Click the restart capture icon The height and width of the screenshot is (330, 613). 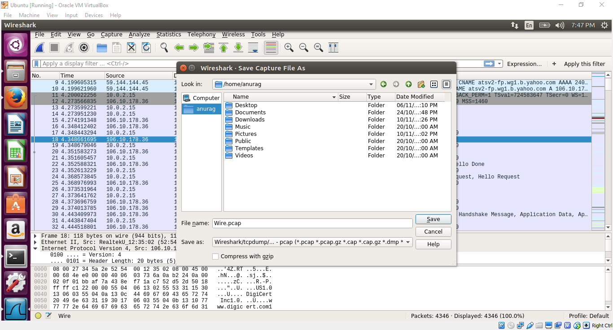[69, 48]
